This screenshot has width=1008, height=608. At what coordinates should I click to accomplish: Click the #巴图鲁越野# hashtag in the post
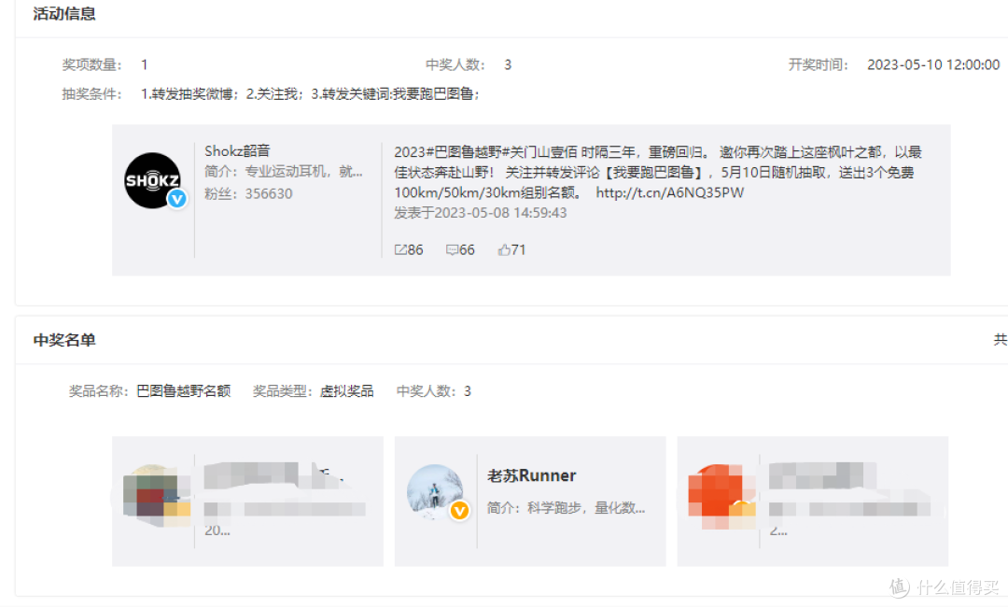coord(468,152)
